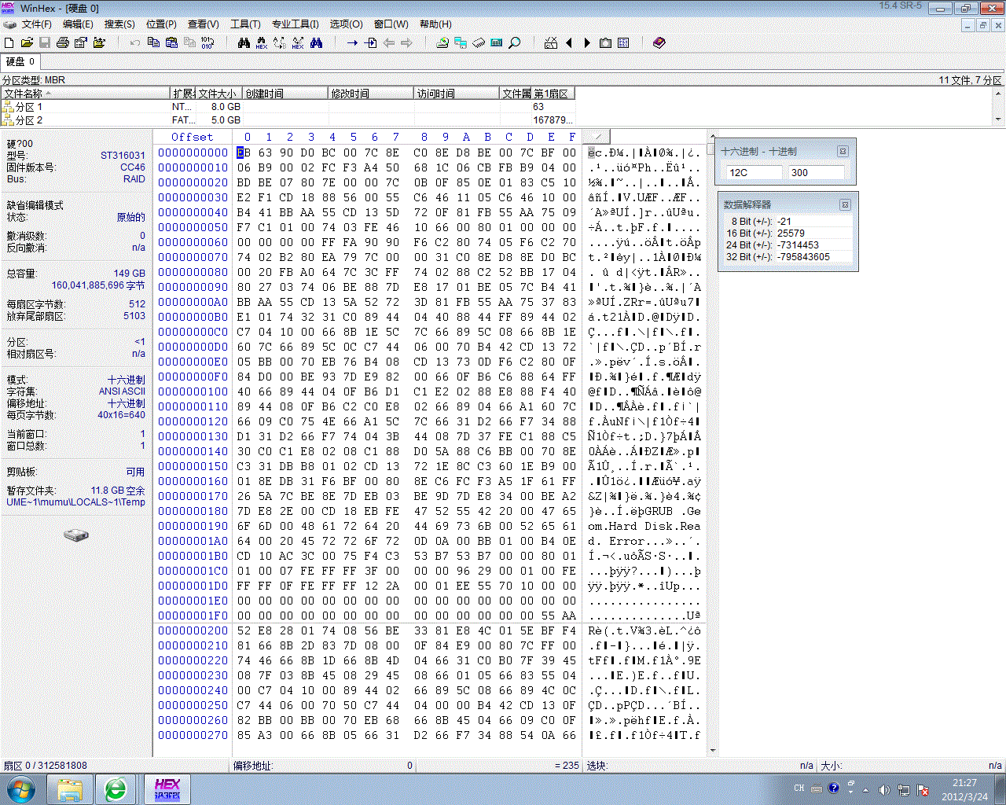Viewport: 1006px width, 805px height.
Task: Click the data grid table toolbar icon
Action: pyautogui.click(x=623, y=42)
